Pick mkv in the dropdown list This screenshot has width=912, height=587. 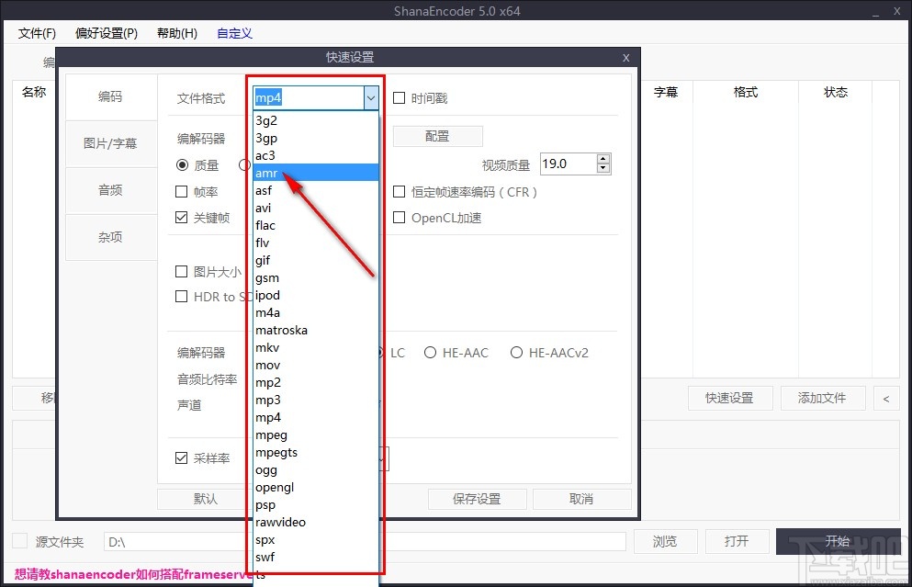[x=316, y=347]
